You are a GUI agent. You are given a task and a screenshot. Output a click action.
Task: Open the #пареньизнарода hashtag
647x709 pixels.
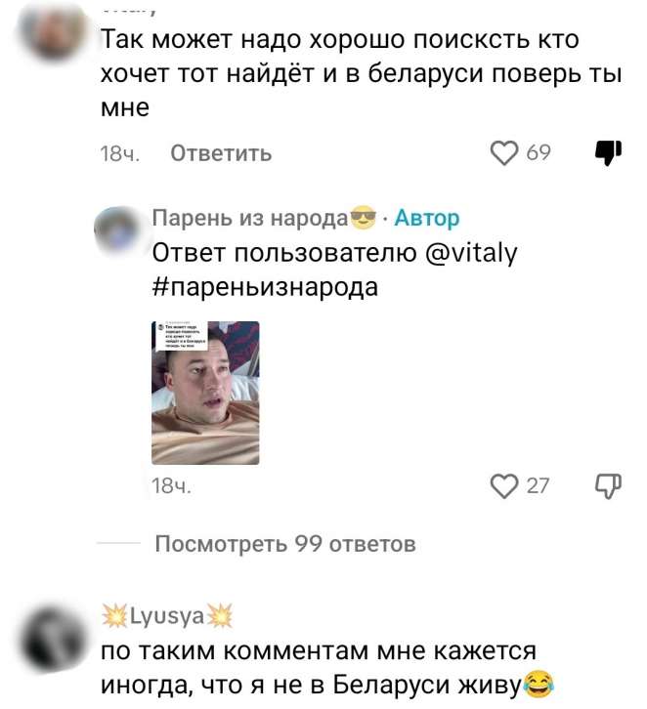(265, 287)
